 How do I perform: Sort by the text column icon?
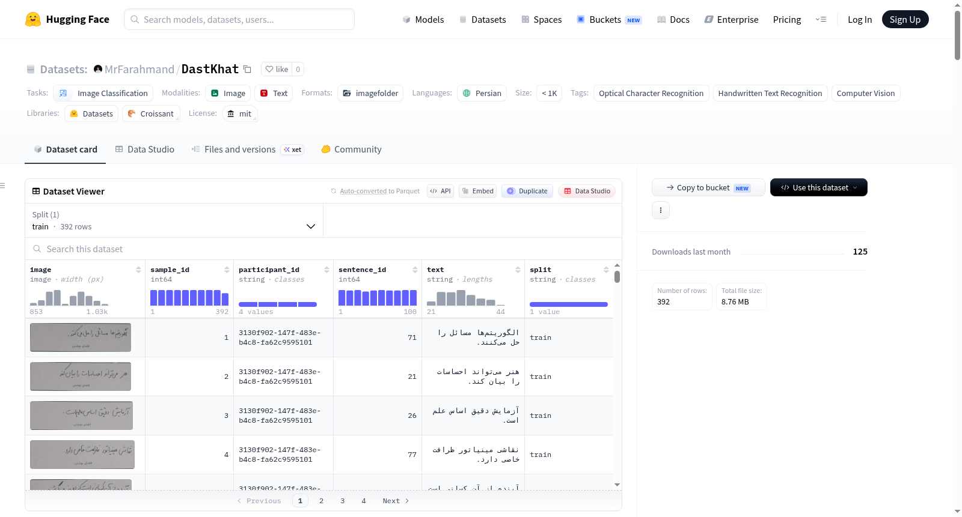518,270
